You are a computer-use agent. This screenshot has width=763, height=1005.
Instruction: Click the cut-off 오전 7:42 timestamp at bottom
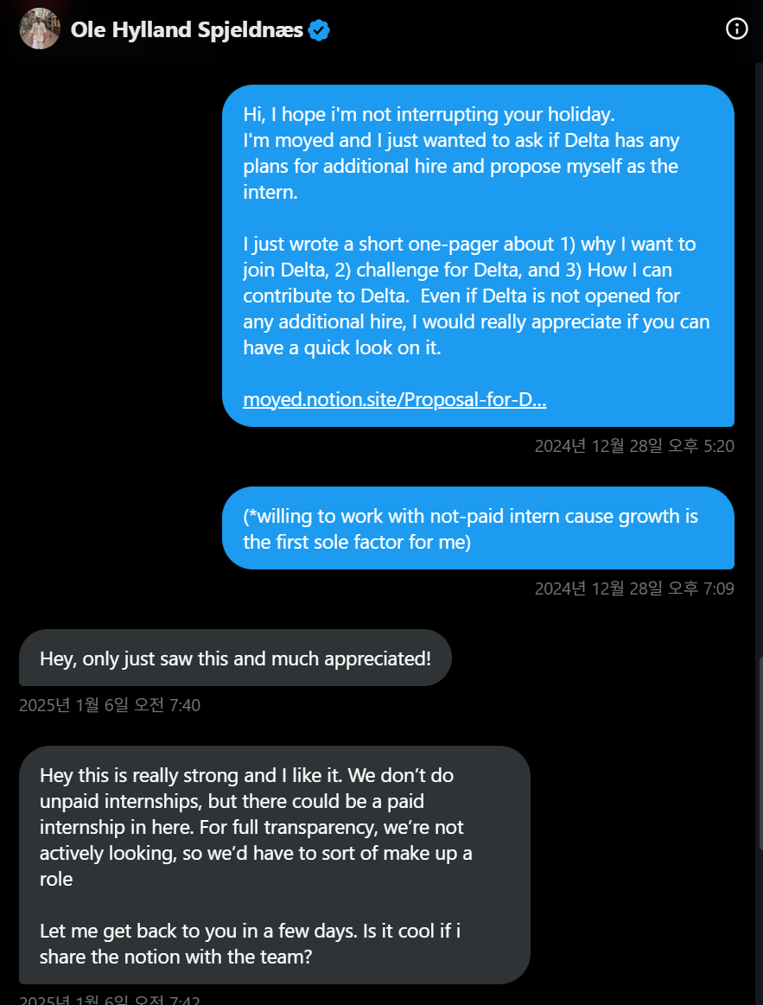(110, 1001)
